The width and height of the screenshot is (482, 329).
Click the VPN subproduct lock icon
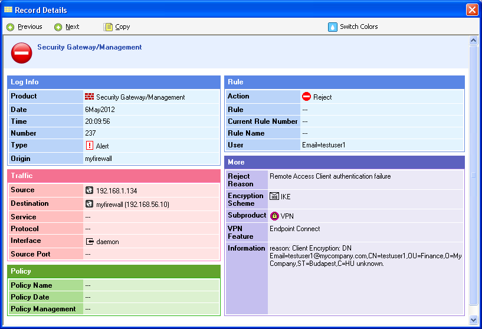click(274, 216)
